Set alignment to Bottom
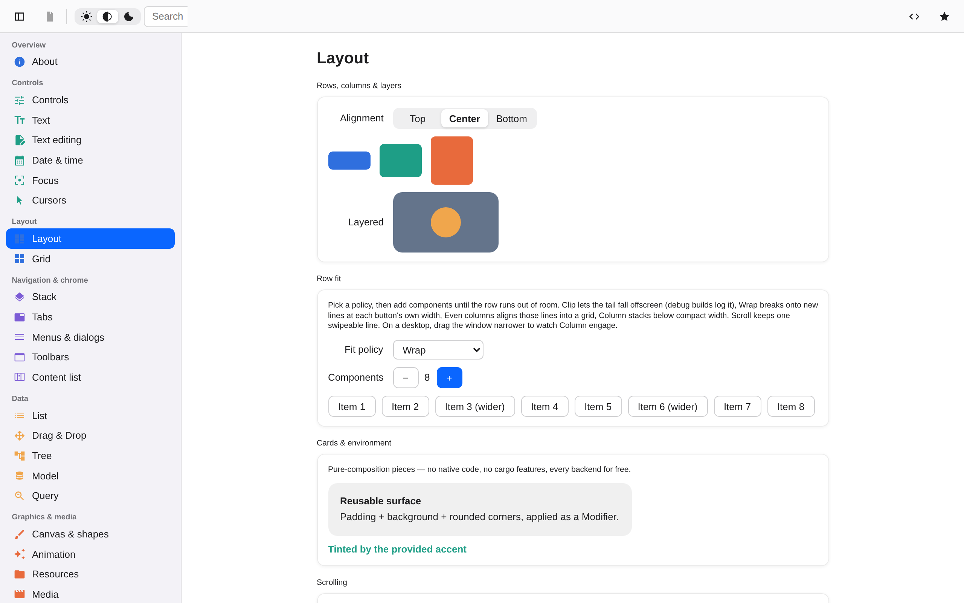 (x=511, y=118)
